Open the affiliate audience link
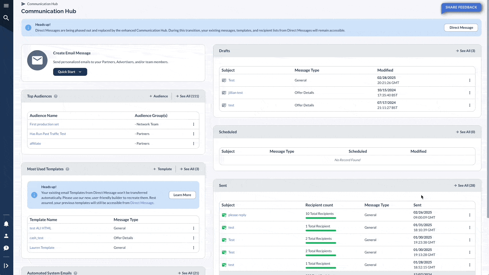Screen dimensions: 489x275 pyautogui.click(x=35, y=143)
